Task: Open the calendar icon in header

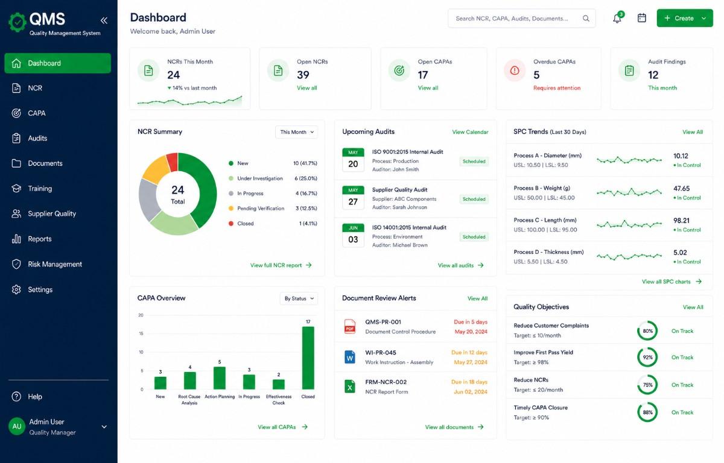Action: pos(642,18)
